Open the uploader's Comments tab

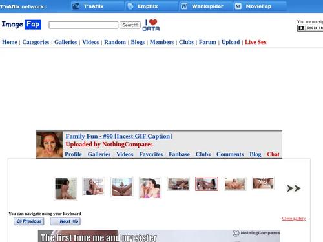coord(230,154)
